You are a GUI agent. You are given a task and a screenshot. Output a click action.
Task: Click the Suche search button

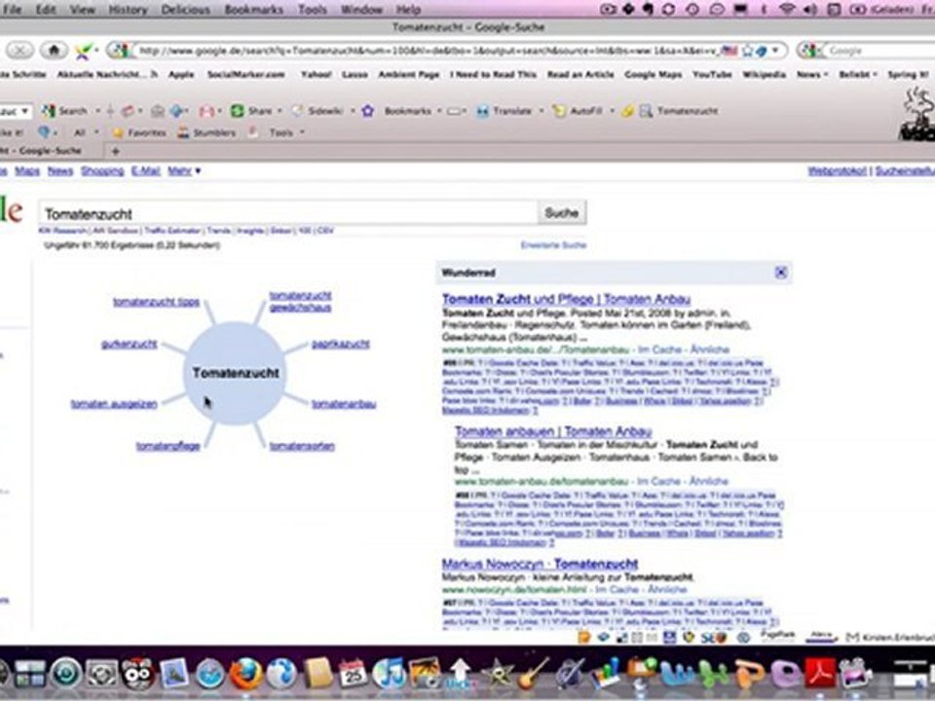pyautogui.click(x=562, y=213)
